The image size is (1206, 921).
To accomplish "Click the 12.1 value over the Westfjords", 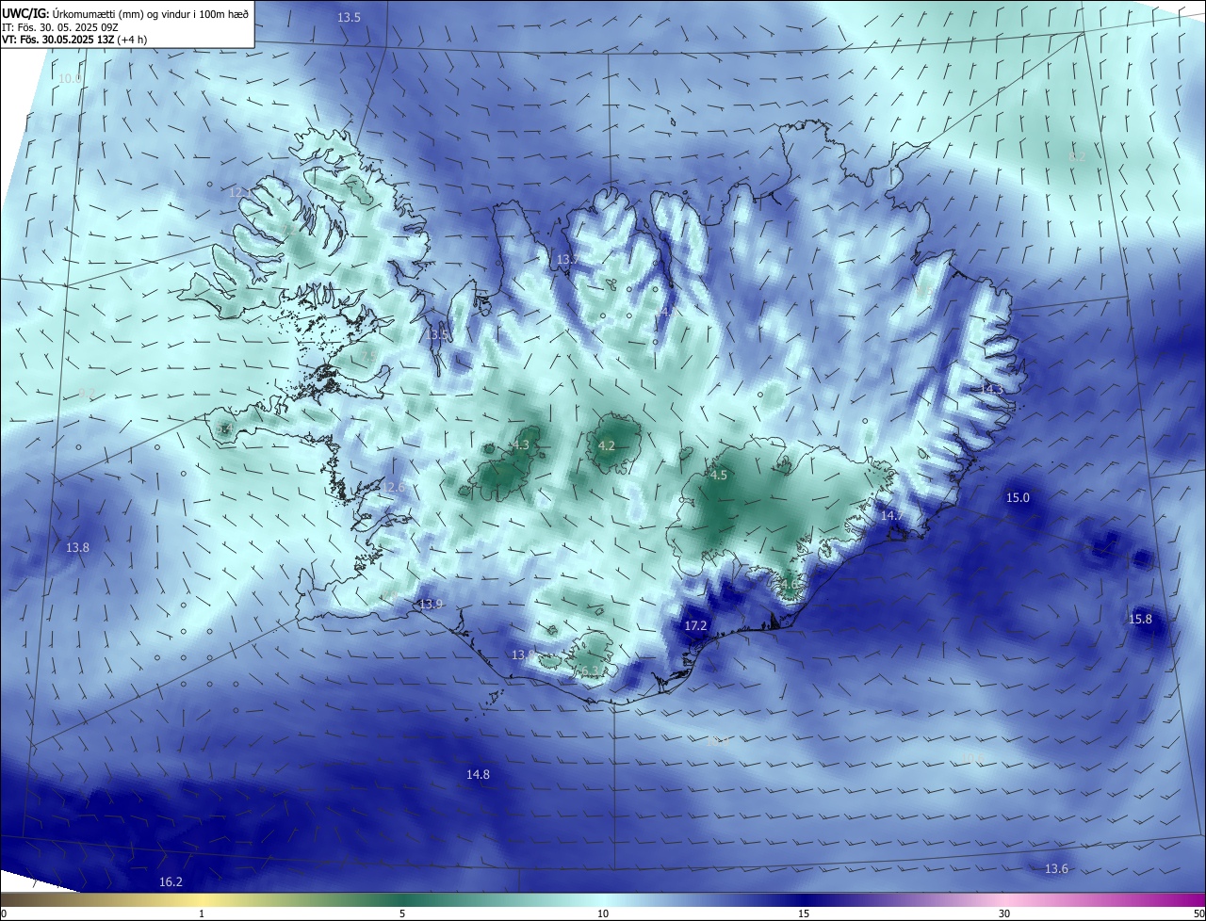I will click(x=240, y=192).
